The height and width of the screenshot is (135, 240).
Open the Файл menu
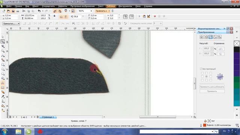9,6
